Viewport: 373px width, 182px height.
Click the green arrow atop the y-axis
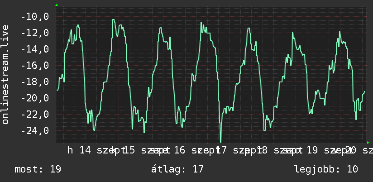(57, 5)
